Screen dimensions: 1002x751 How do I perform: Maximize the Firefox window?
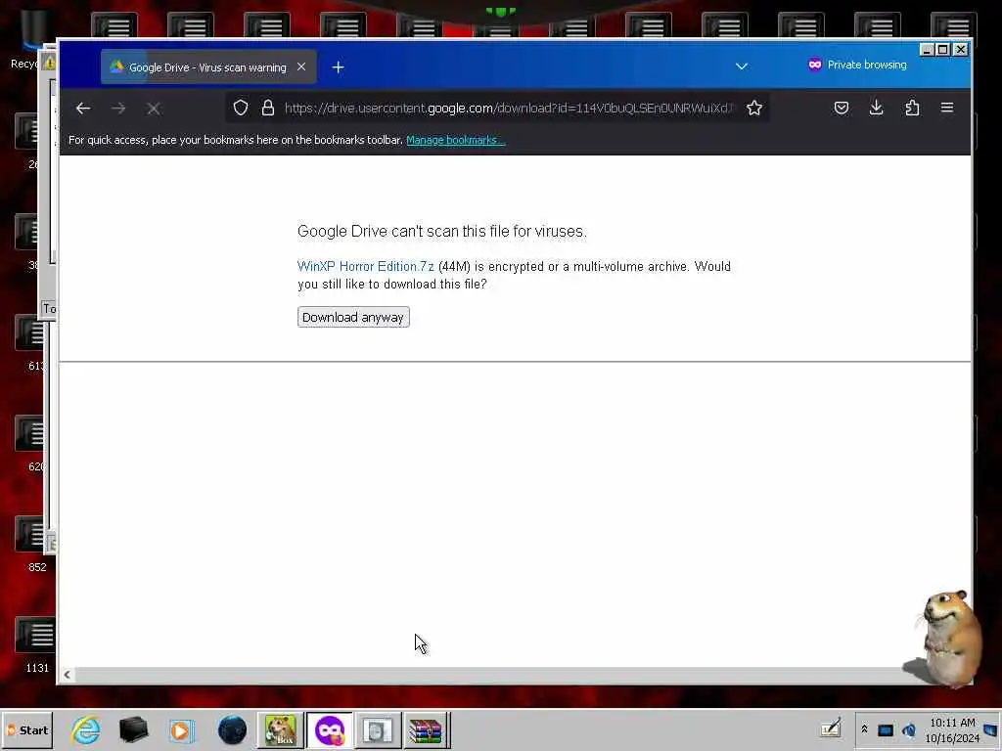coord(943,49)
